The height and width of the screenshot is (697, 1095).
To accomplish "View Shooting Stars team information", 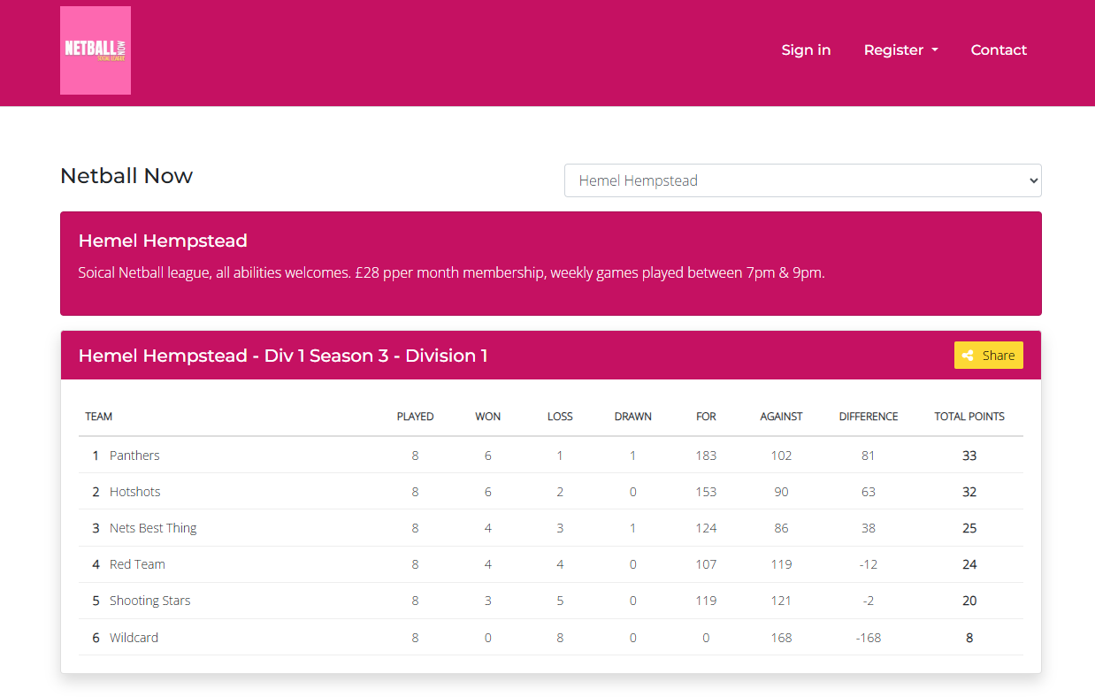I will pos(149,600).
